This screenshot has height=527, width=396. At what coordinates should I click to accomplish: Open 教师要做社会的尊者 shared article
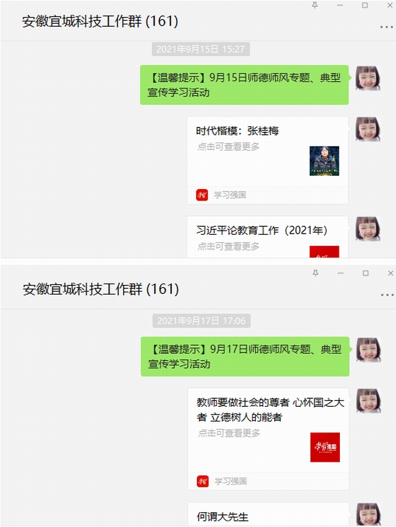pos(268,439)
